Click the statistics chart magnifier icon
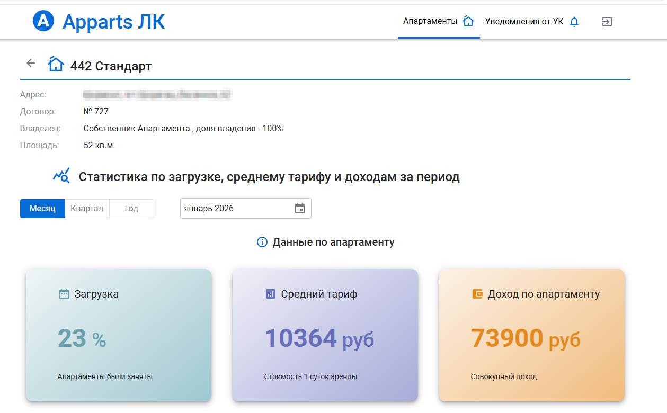This screenshot has width=667, height=413. coord(61,176)
